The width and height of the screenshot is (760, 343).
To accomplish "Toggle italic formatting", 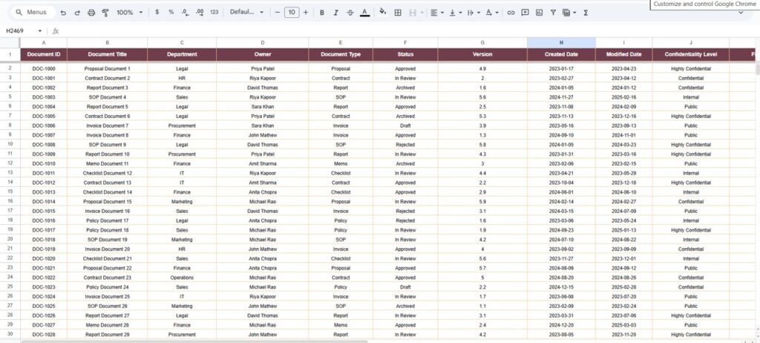I will coord(336,13).
